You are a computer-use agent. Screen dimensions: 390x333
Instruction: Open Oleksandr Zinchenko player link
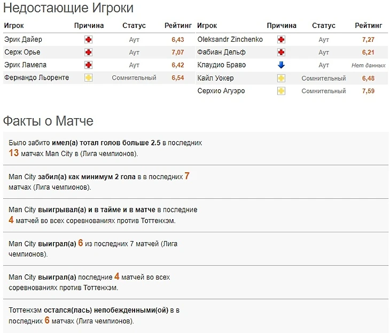230,40
